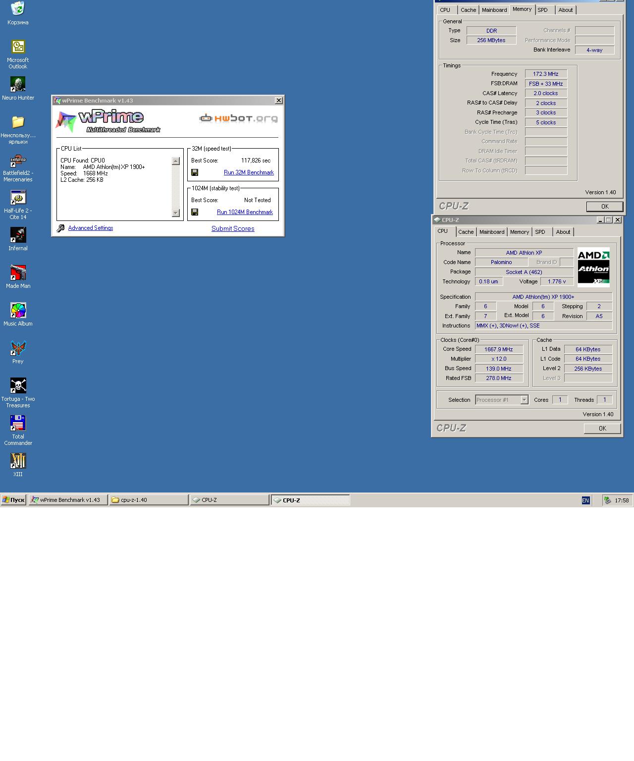
Task: Select the Microsoft Outlook desktop icon
Action: pyautogui.click(x=18, y=54)
